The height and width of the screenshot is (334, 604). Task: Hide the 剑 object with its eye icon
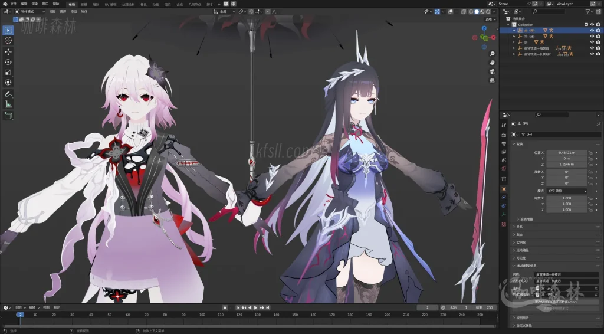[592, 42]
